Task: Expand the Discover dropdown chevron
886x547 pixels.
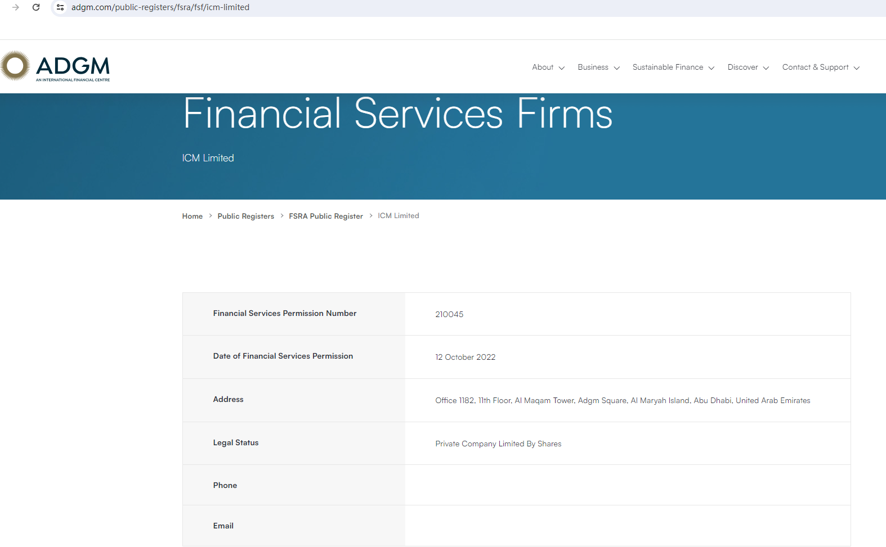Action: [x=766, y=68]
